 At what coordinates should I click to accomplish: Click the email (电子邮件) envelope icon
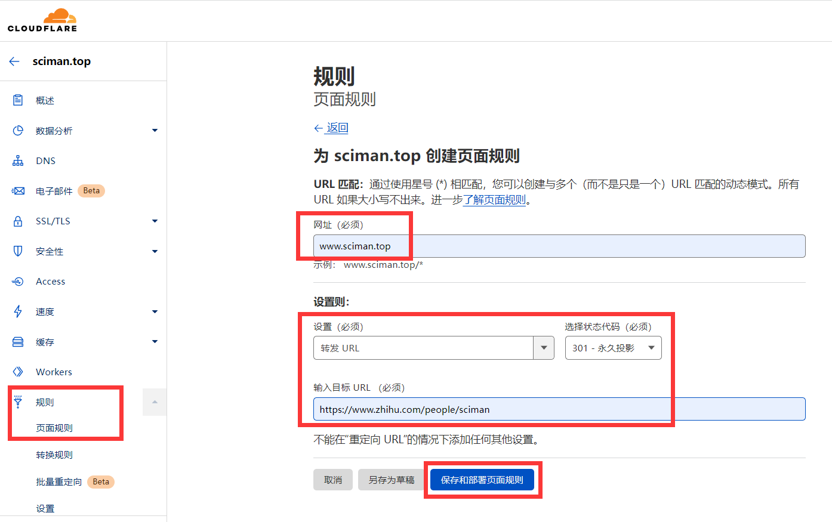18,191
